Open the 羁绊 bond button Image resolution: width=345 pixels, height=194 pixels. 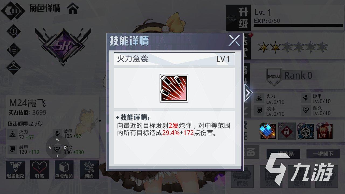(89, 170)
